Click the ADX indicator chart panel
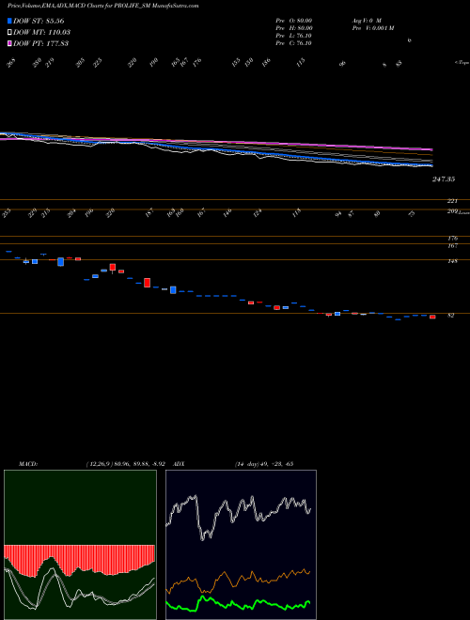The image size is (470, 620). coord(241,545)
